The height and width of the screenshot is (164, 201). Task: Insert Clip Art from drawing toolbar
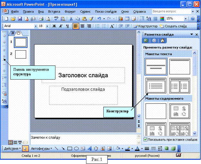(x=103, y=149)
